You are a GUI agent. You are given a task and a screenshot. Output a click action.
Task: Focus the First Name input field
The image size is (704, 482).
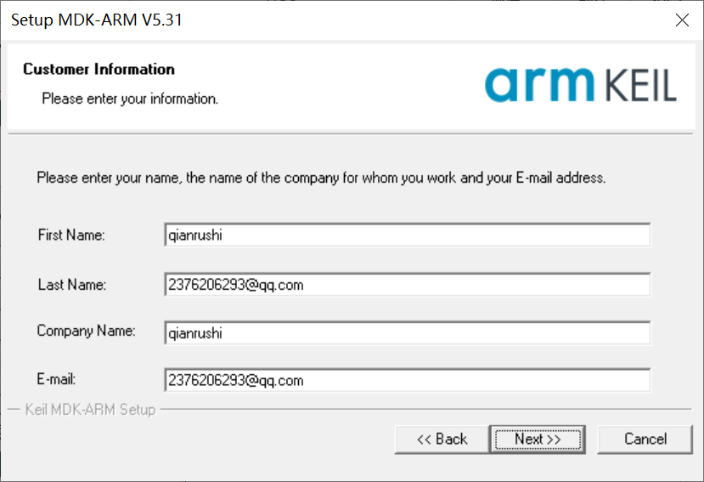click(x=408, y=235)
